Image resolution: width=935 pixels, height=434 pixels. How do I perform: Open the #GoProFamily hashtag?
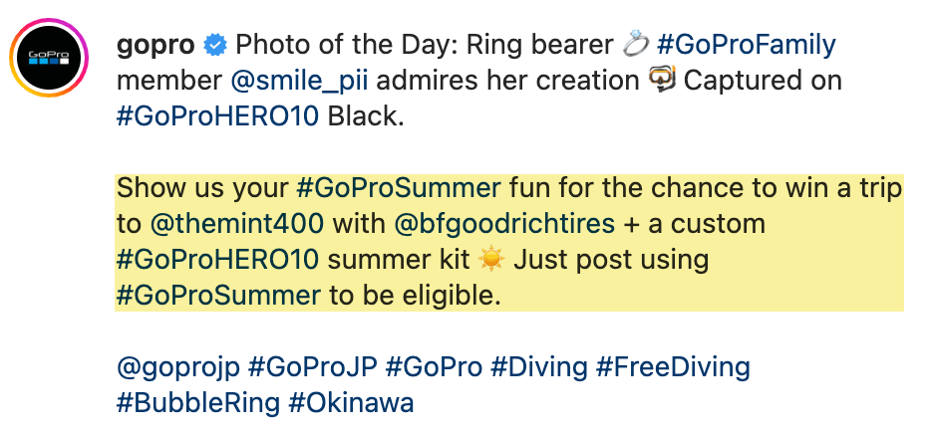coord(746,45)
